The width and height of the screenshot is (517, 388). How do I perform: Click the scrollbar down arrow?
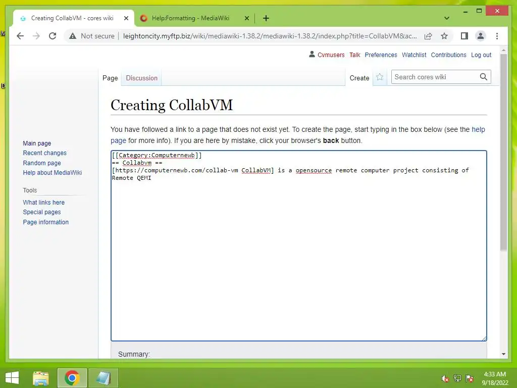503,354
